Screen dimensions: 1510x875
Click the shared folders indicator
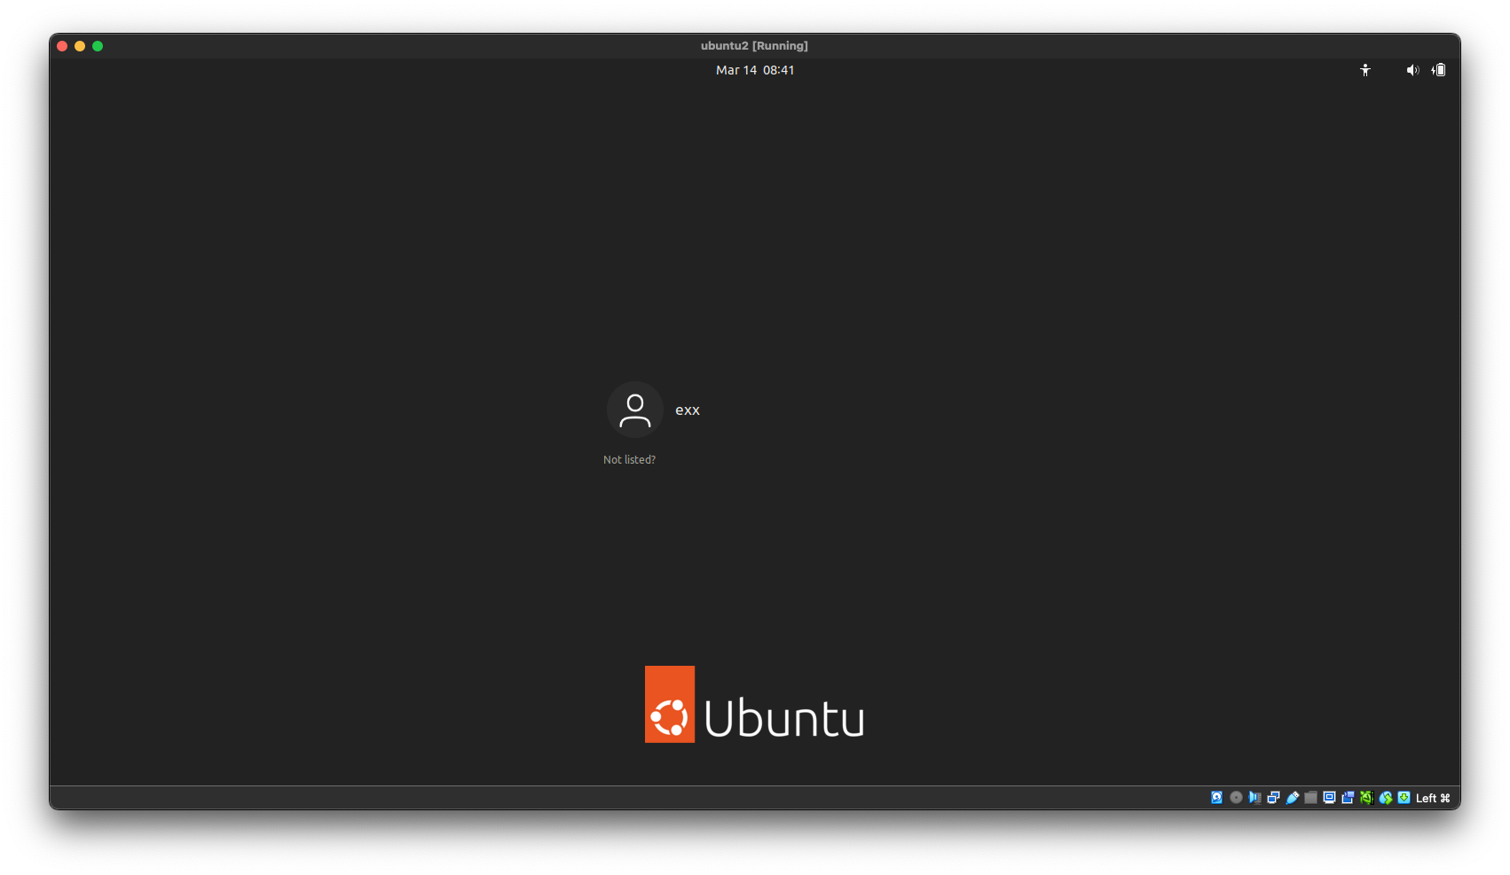click(1310, 798)
